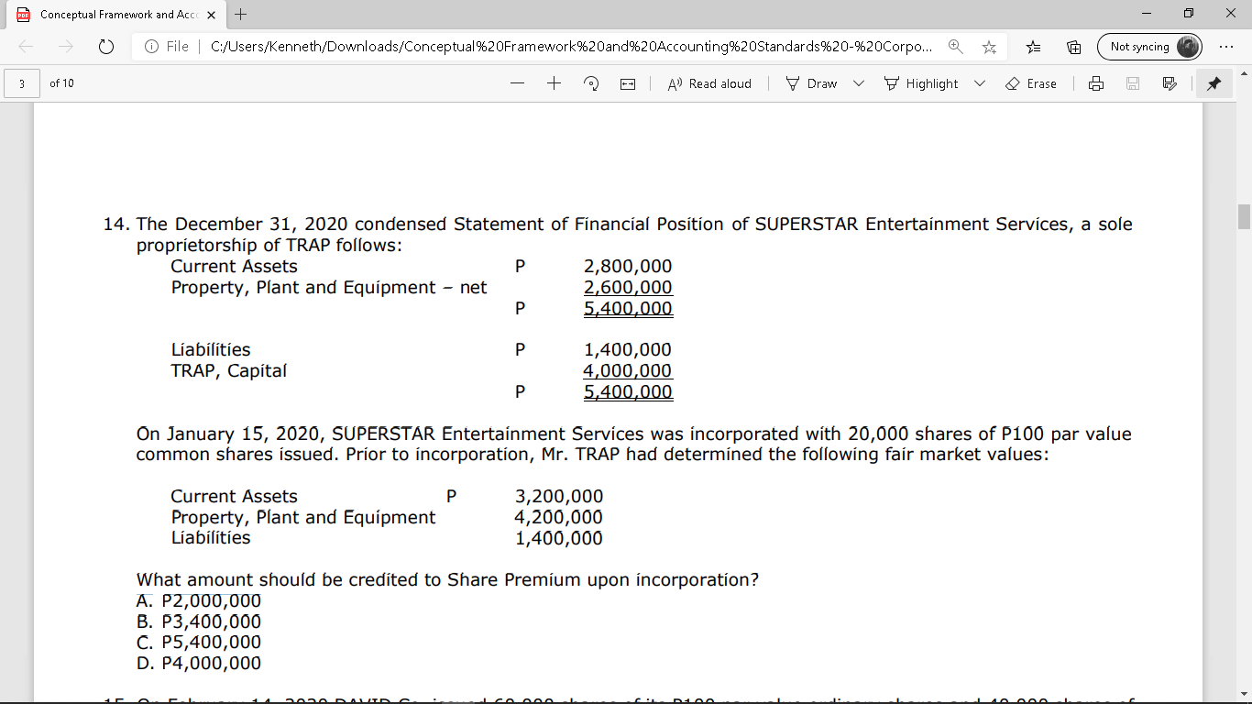The height and width of the screenshot is (704, 1252).
Task: Click the vertical scrollbar thumb
Action: 1244,217
